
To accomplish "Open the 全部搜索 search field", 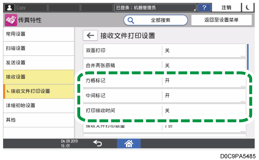I will 156,20.
